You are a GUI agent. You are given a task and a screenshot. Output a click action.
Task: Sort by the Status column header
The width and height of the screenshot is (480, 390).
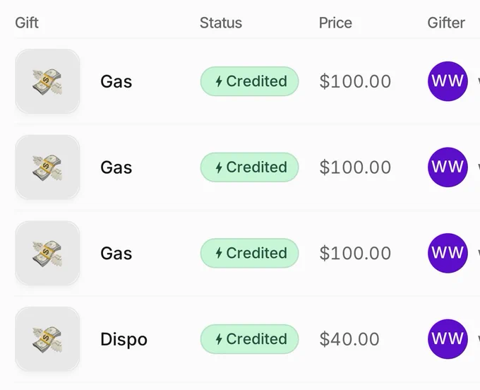click(221, 23)
